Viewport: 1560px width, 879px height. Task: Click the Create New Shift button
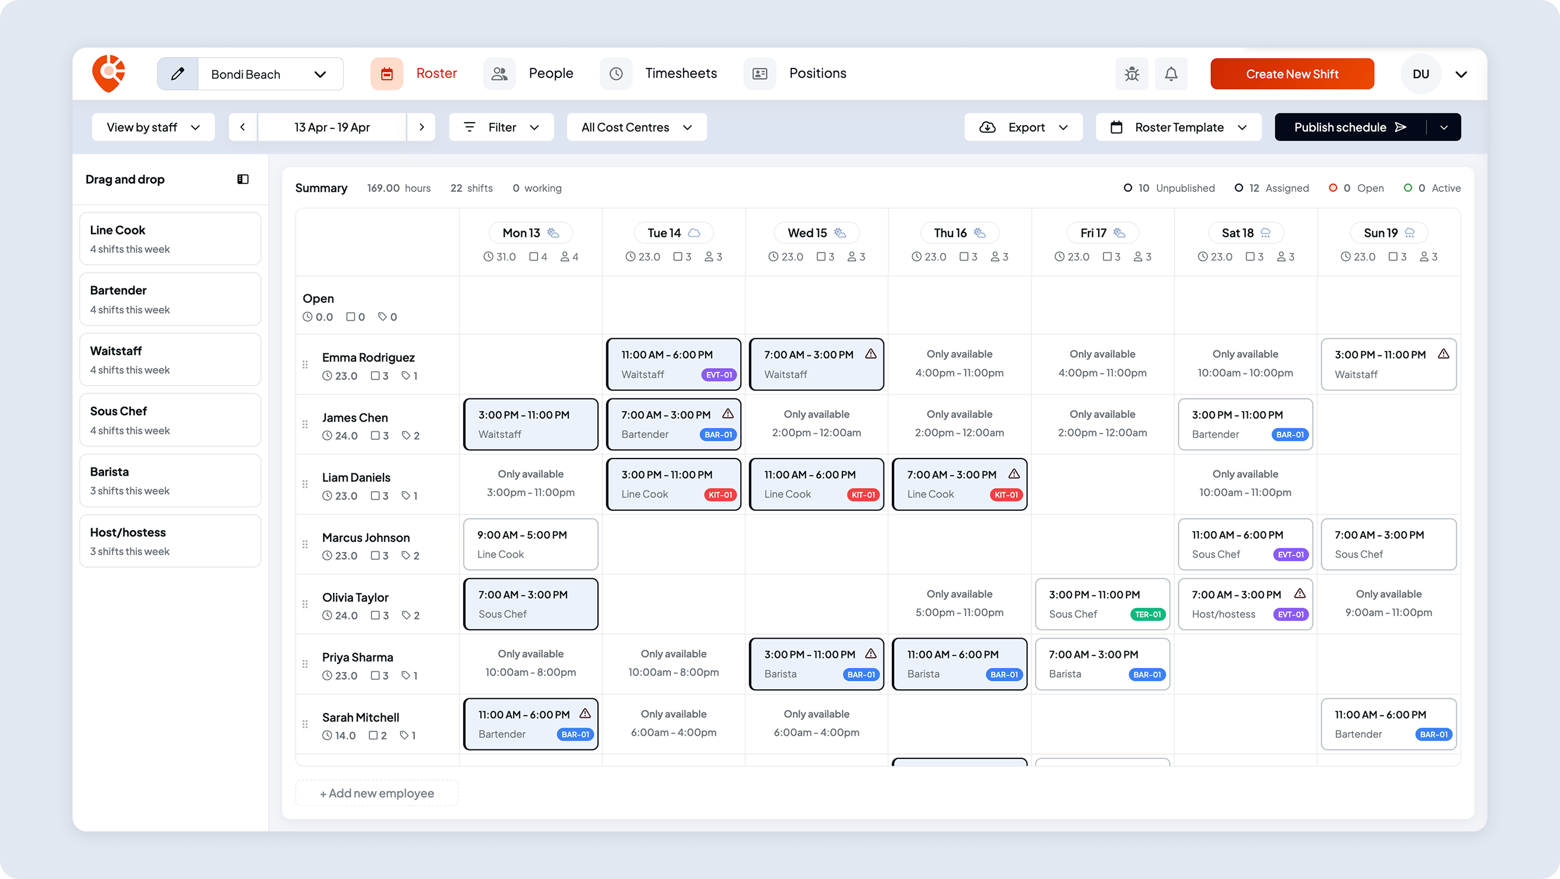(1292, 73)
